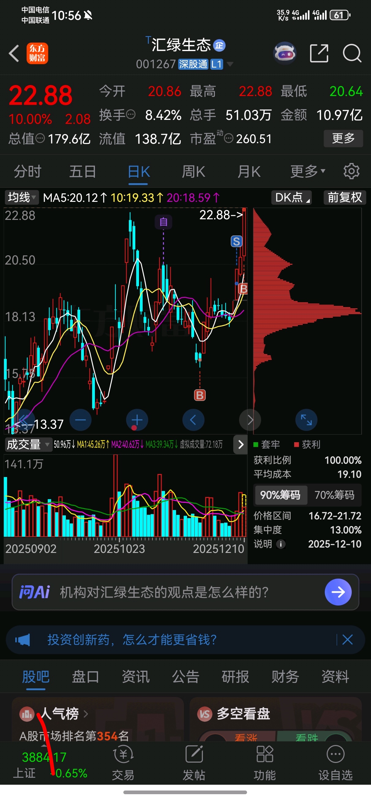Tap the megaphone announcement icon
Screen dimensions: 371x800
pos(22,640)
